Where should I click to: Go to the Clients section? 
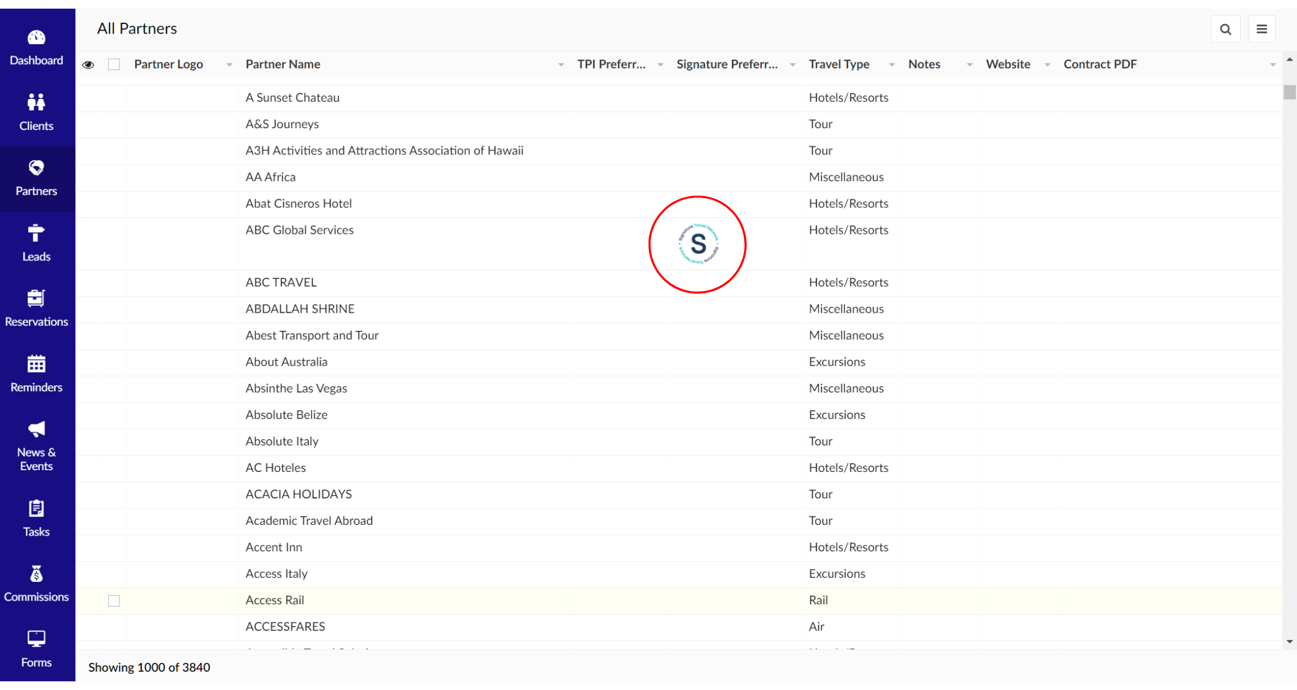(36, 112)
